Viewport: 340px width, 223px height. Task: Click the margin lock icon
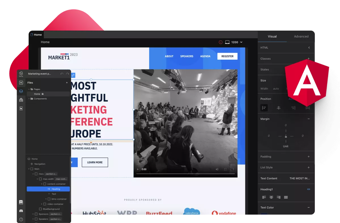click(286, 136)
